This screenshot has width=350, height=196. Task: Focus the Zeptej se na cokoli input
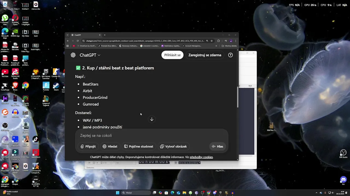point(152,136)
